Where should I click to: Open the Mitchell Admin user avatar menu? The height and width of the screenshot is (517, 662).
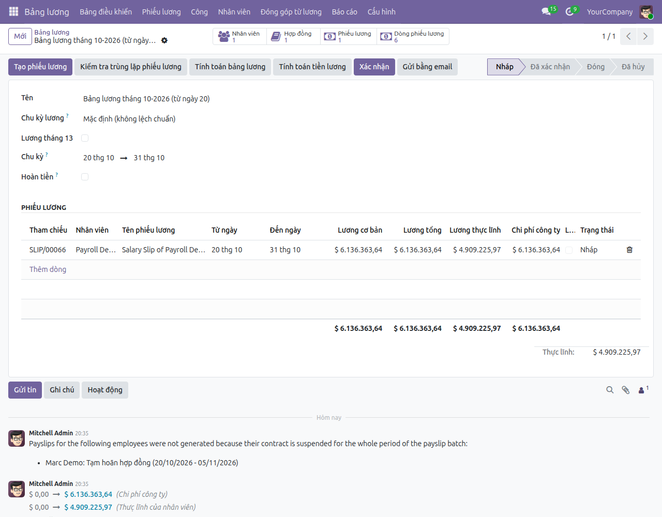[x=646, y=12]
